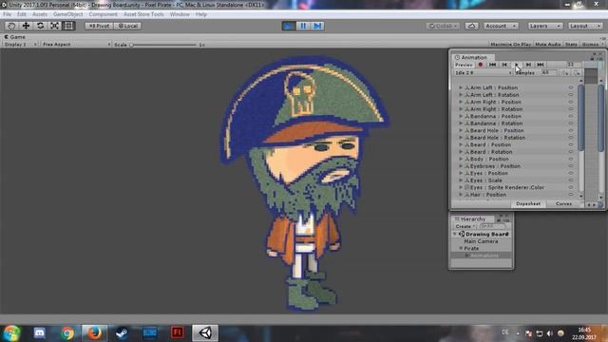The width and height of the screenshot is (608, 342).
Task: Select the Eyes : Sprite Renderer.Color row
Action: [516, 188]
